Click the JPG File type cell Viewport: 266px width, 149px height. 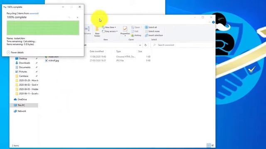pos(120,60)
